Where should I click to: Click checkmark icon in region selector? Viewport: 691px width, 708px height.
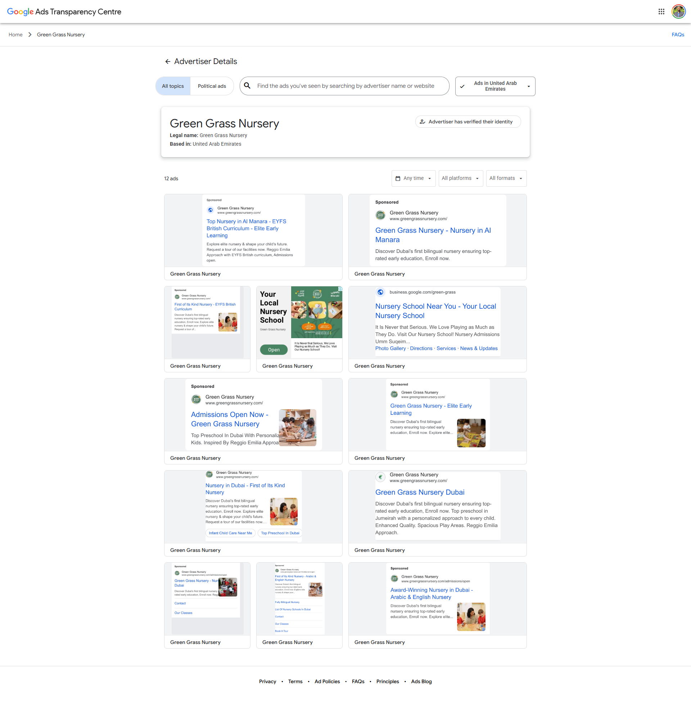462,86
